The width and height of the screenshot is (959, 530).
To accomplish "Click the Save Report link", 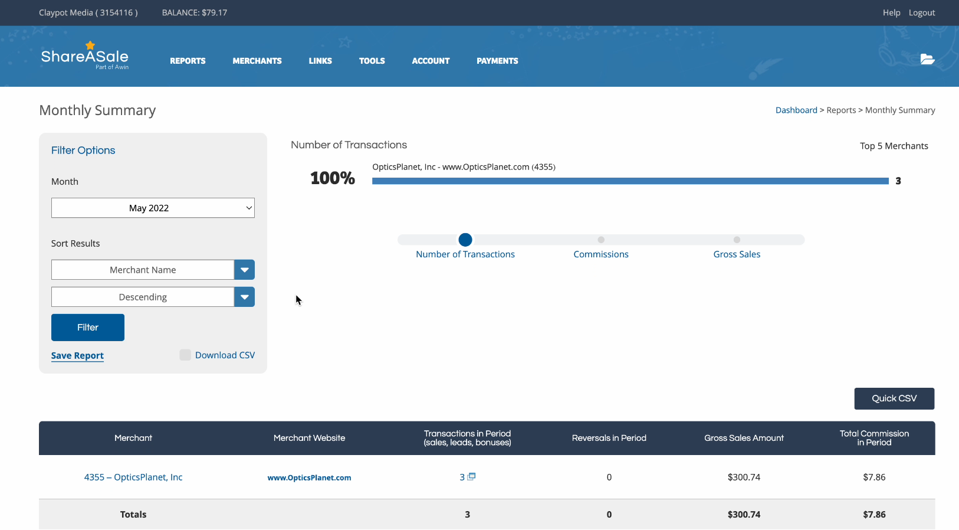I will [77, 355].
